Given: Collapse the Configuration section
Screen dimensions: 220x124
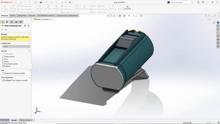Looking at the screenshot, I should click(x=29, y=43).
